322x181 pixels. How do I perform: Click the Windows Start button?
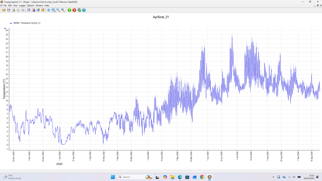pyautogui.click(x=113, y=177)
